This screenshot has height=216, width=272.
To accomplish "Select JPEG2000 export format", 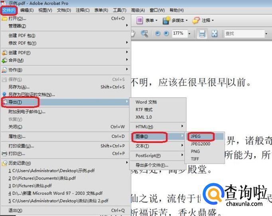I will (x=201, y=144).
